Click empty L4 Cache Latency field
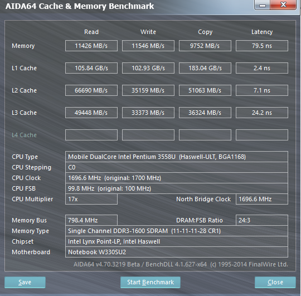The image size is (301, 296). 262,135
